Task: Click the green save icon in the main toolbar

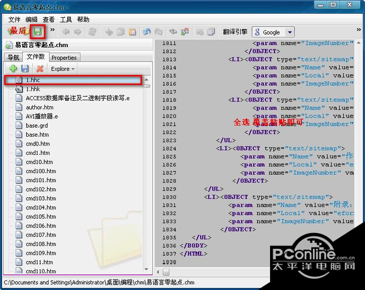Action: [38, 32]
